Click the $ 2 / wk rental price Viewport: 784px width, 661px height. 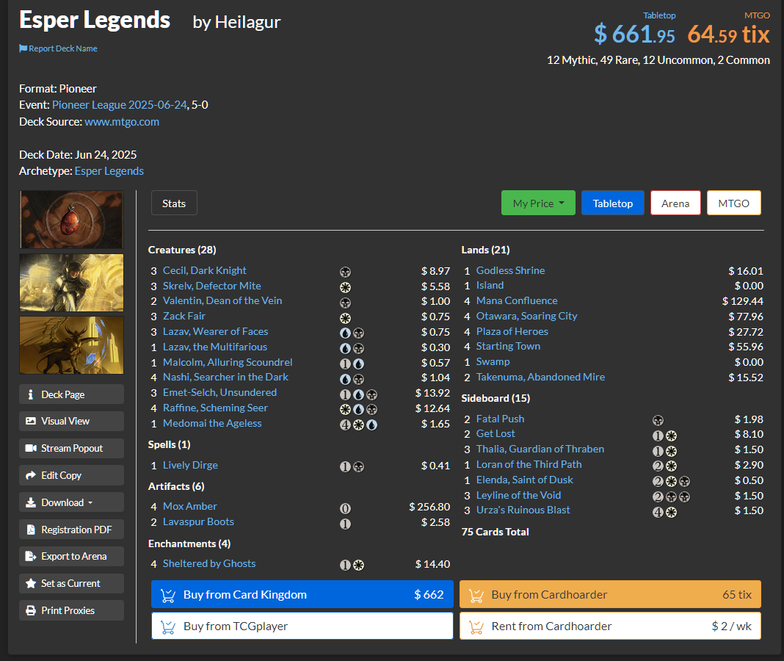[x=731, y=626]
